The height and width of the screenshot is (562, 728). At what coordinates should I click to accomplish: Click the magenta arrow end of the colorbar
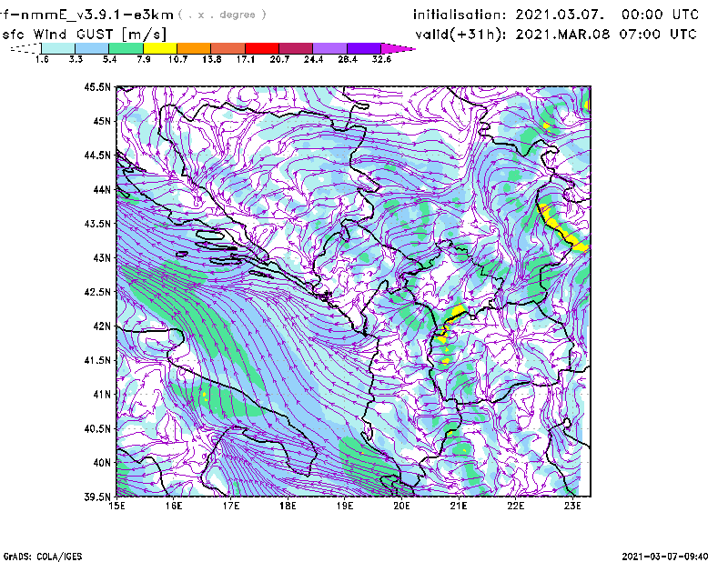[398, 48]
